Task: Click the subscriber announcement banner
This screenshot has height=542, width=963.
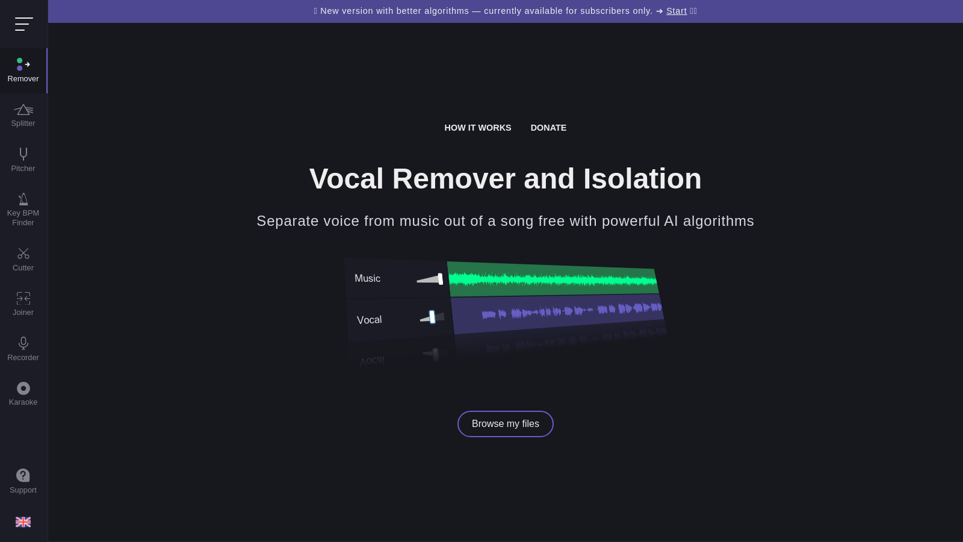Action: tap(482, 11)
